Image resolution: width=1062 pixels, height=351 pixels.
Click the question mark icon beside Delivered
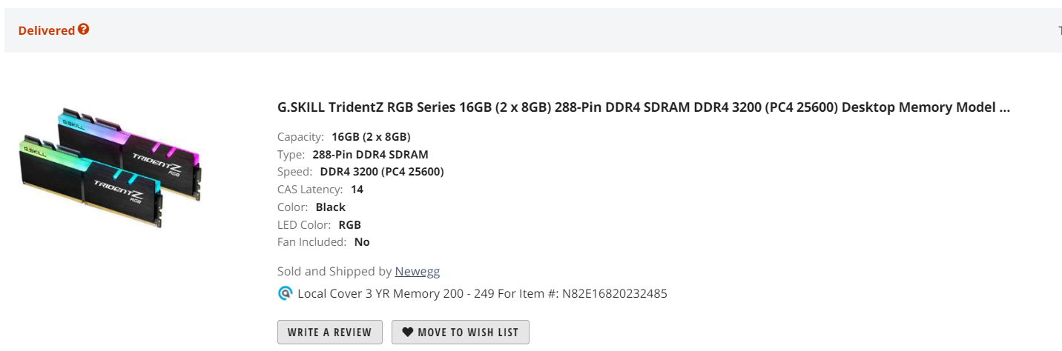[84, 30]
